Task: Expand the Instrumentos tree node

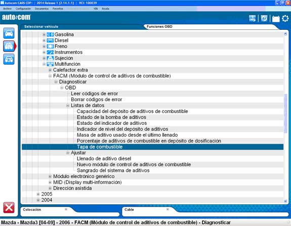Action: pos(44,52)
